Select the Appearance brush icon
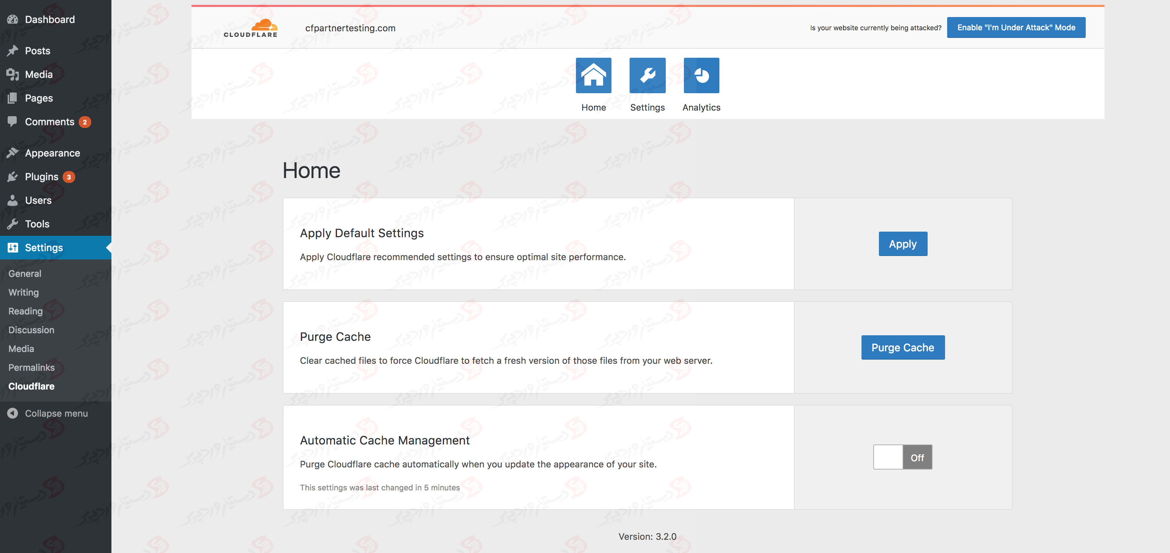This screenshot has height=553, width=1170. tap(12, 152)
